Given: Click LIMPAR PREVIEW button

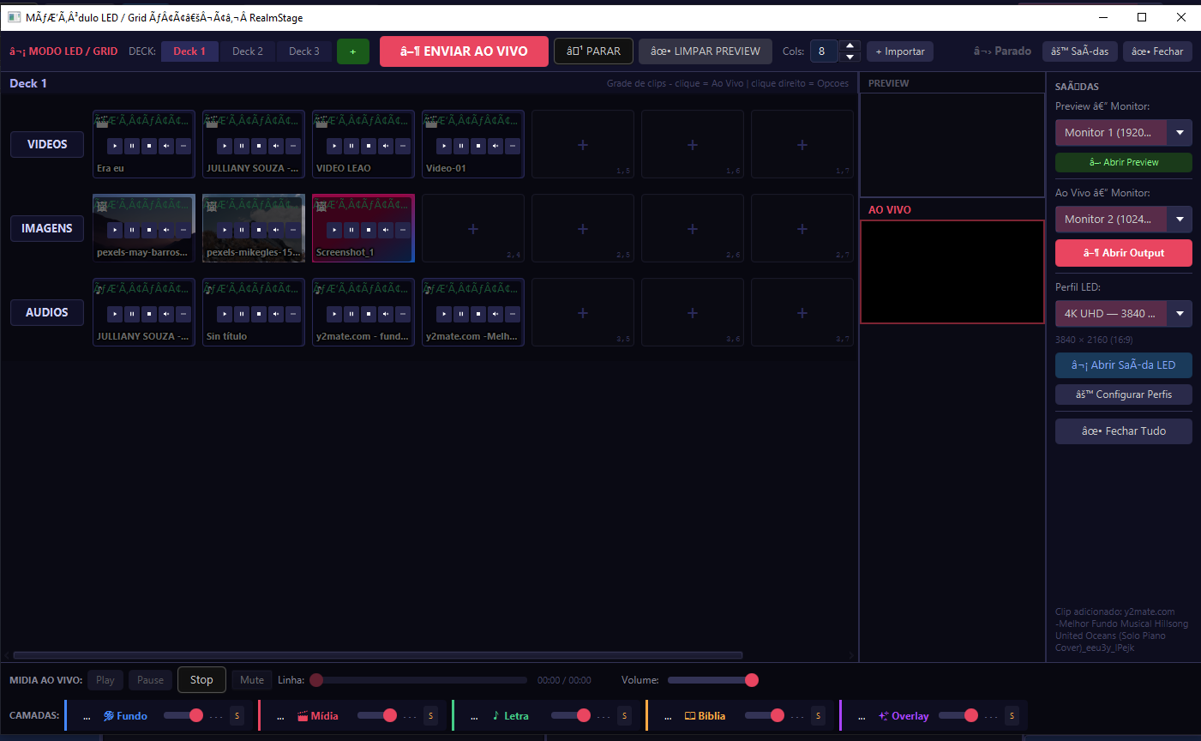Looking at the screenshot, I should tap(706, 51).
